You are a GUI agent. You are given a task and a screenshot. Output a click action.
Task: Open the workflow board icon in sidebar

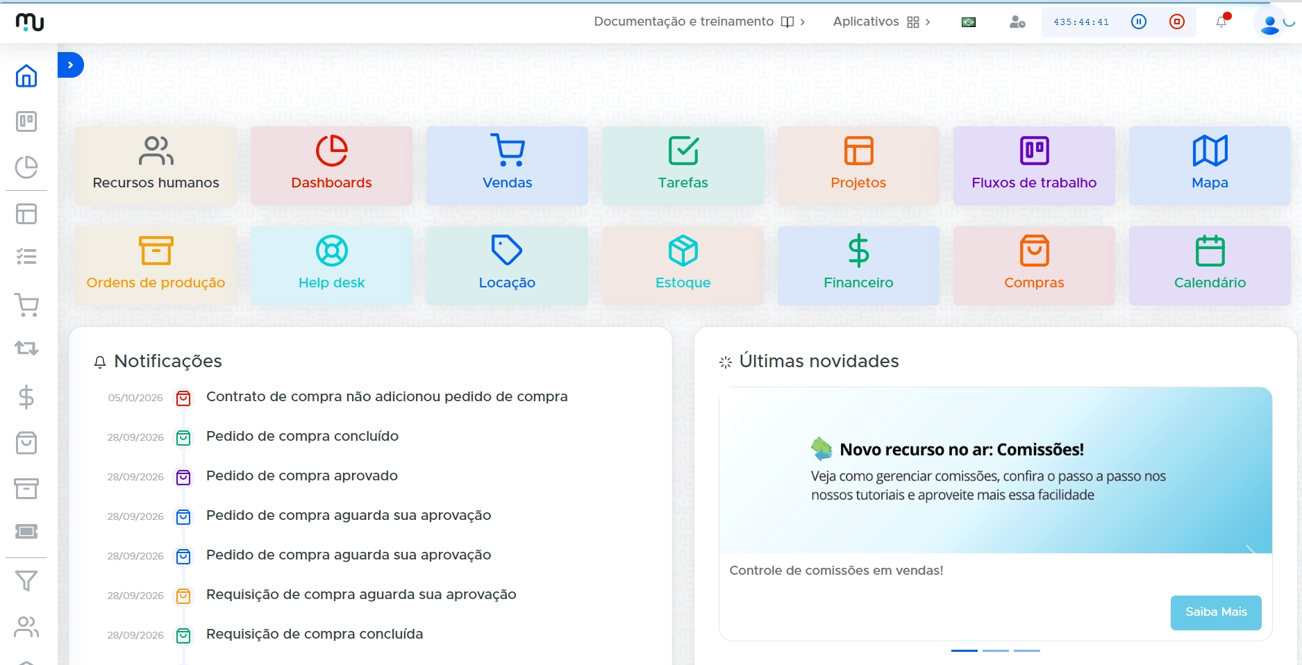26,121
